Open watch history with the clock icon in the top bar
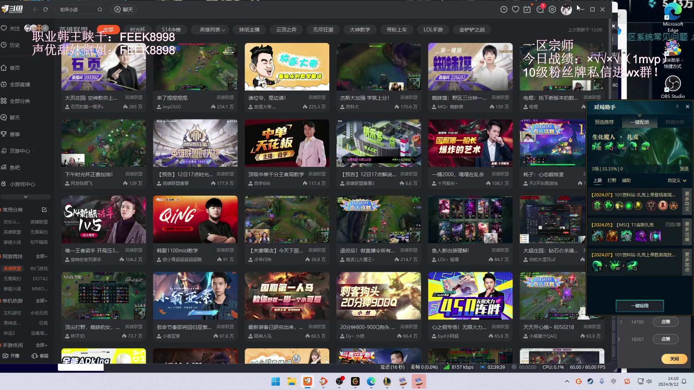Viewport: 694px width, 390px height. click(x=504, y=10)
